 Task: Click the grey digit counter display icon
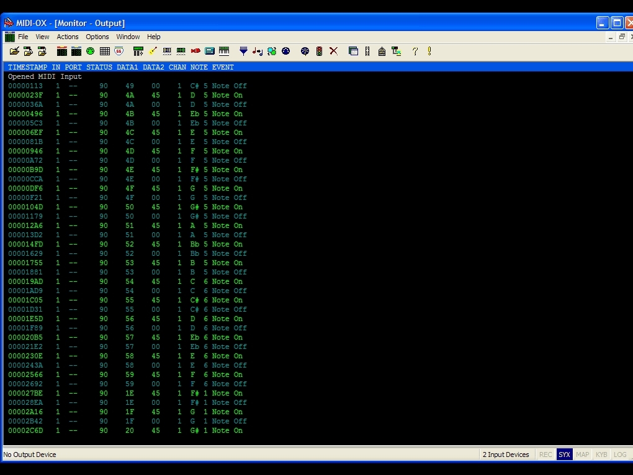click(x=167, y=52)
